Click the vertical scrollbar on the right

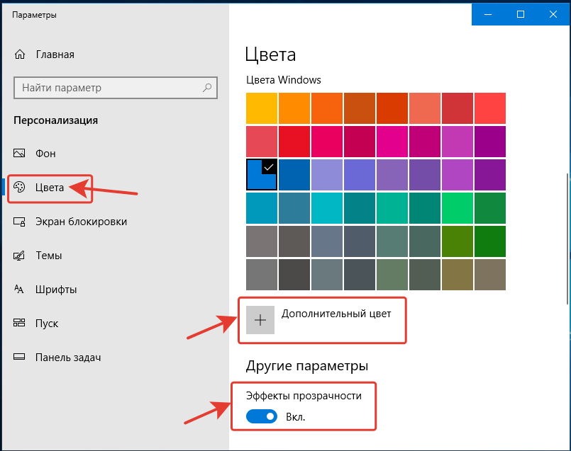tap(568, 238)
